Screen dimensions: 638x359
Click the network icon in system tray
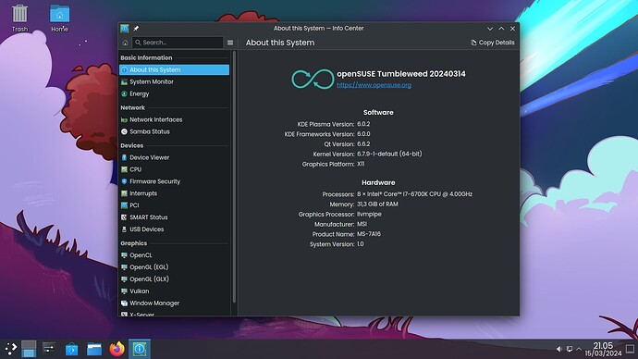[570, 349]
